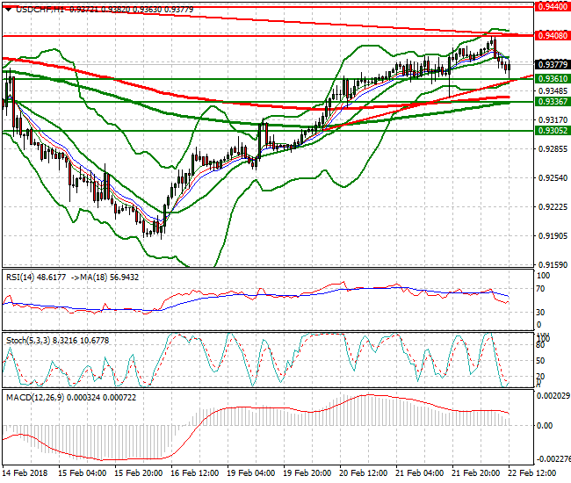Click the green 0.93367 support price label
571x483 pixels.
point(553,102)
